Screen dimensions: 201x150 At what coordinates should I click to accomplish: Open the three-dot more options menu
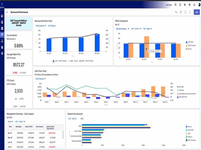tap(190, 12)
